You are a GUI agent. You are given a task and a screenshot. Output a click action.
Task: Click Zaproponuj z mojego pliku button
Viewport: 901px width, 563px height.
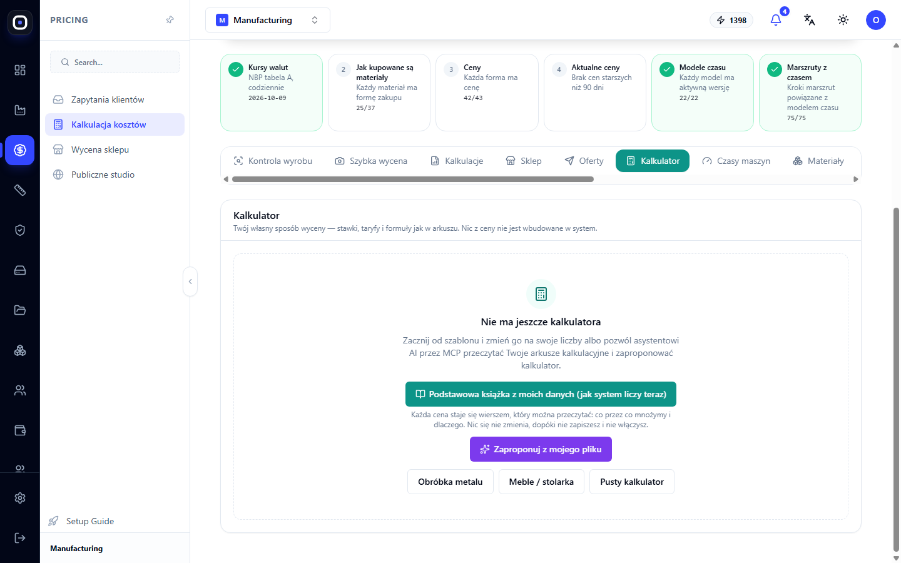[541, 449]
